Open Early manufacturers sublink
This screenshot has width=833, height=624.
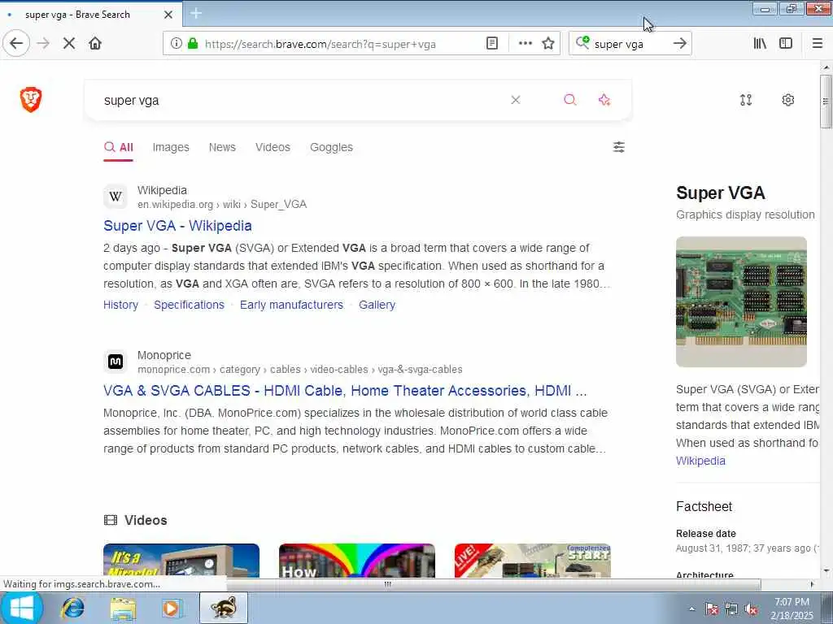[x=291, y=305]
